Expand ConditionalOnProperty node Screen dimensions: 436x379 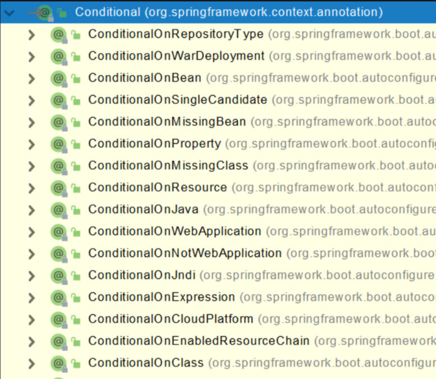[x=31, y=145]
